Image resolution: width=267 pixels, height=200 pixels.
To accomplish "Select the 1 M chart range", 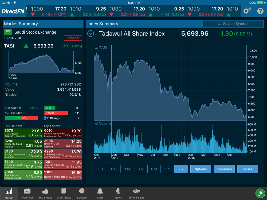I will [127, 169].
